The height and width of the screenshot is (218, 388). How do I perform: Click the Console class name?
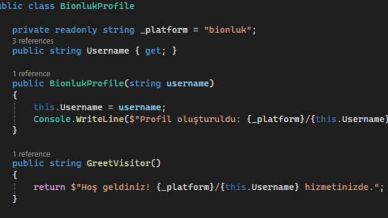tap(52, 120)
